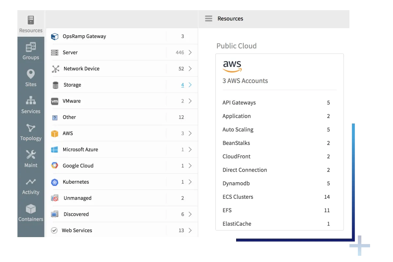Click the Unmanaged blocked device icon
The height and width of the screenshot is (262, 393).
coord(55,198)
